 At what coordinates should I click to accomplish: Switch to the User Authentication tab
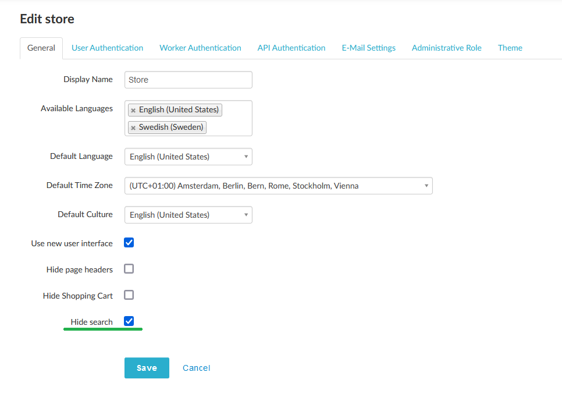pyautogui.click(x=107, y=48)
